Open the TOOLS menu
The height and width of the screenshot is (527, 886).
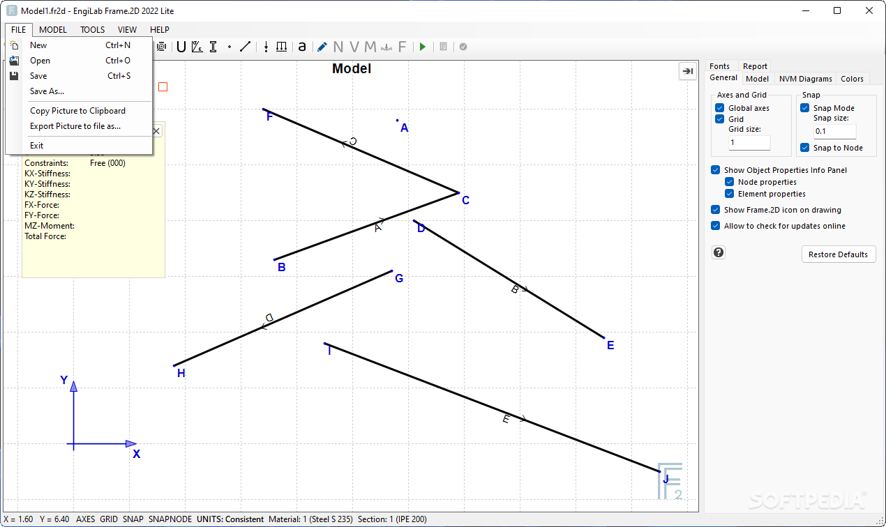92,30
